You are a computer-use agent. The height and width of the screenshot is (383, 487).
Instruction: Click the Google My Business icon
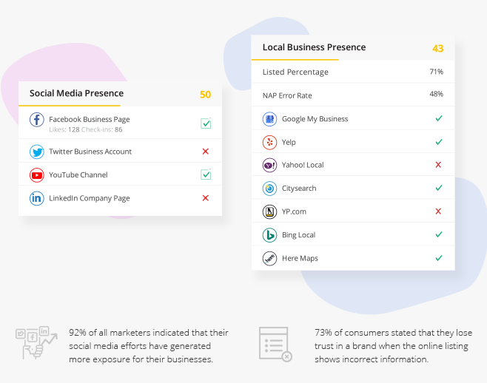[269, 119]
